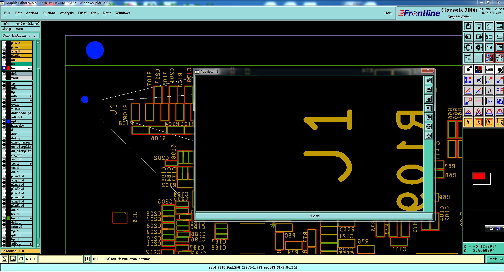Click the pln9b layer name
Image resolution: width=504 pixels, height=272 pixels.
click(21, 56)
